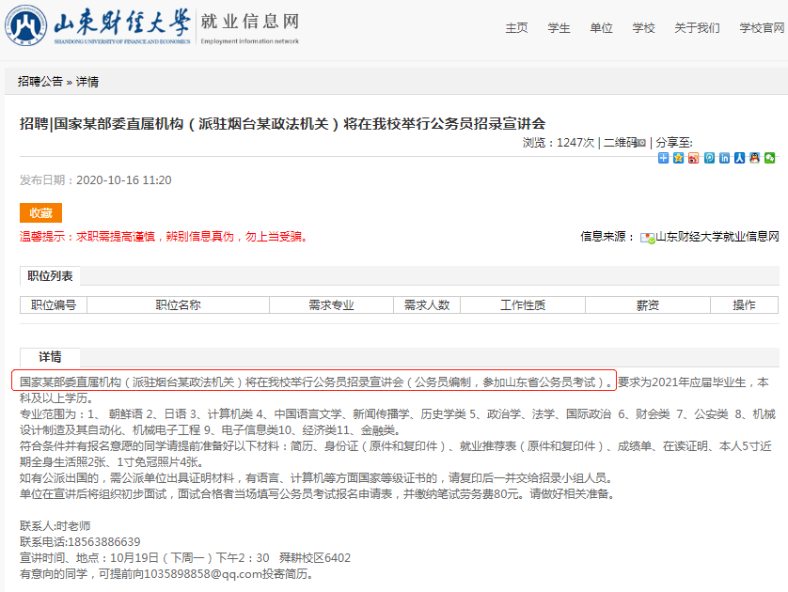Click the publish date 2020-10-16 11:20
Screen dimensions: 788x592
[123, 180]
